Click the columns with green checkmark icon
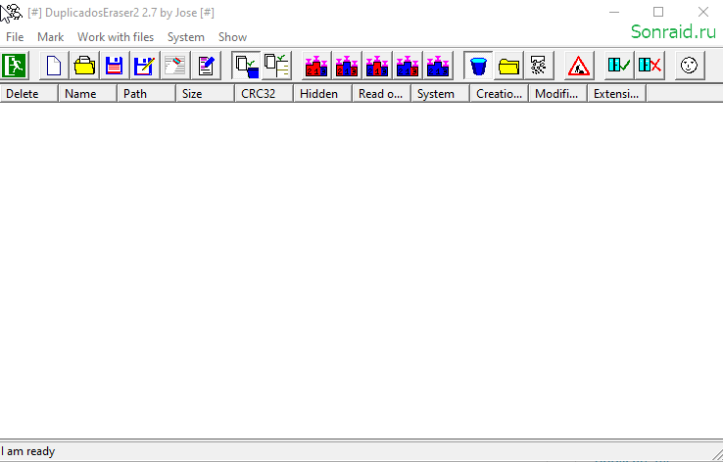 [619, 66]
